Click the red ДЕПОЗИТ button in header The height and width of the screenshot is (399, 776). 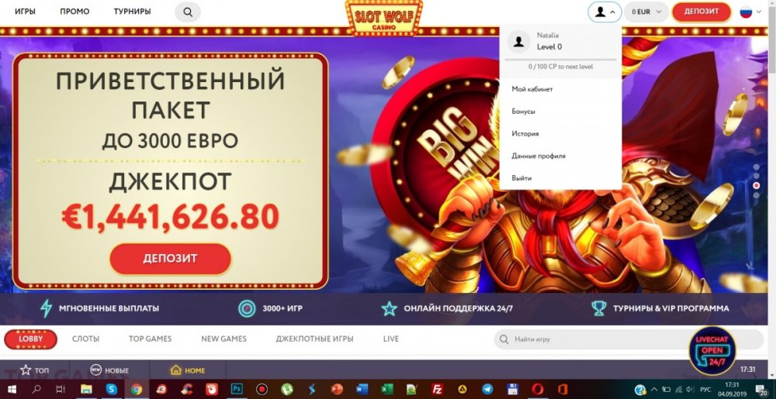702,12
